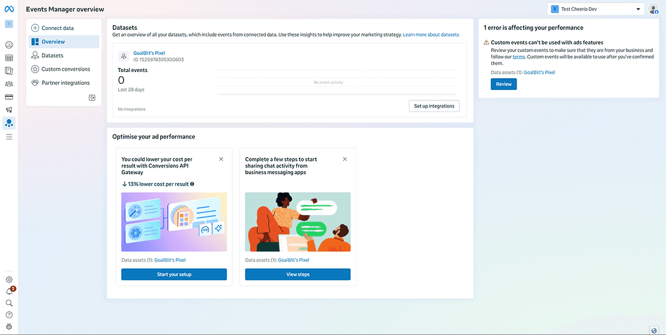Select Overview in side menu
Image resolution: width=666 pixels, height=335 pixels.
(x=64, y=41)
